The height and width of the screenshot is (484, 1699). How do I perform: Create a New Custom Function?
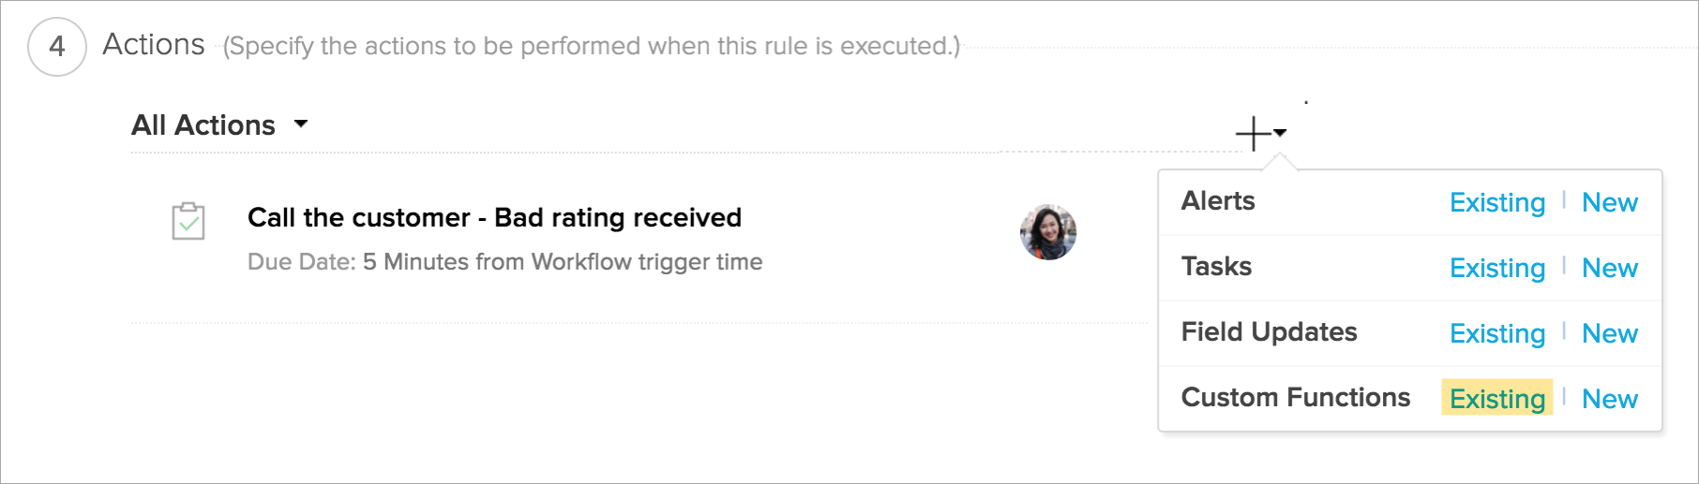coord(1609,399)
